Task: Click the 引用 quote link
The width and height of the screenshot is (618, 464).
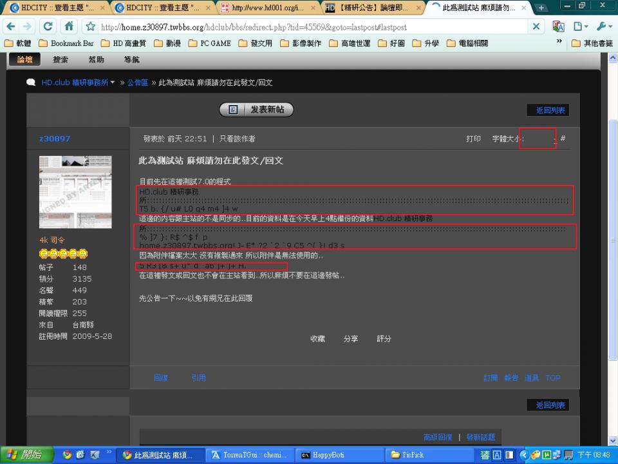Action: 199,378
